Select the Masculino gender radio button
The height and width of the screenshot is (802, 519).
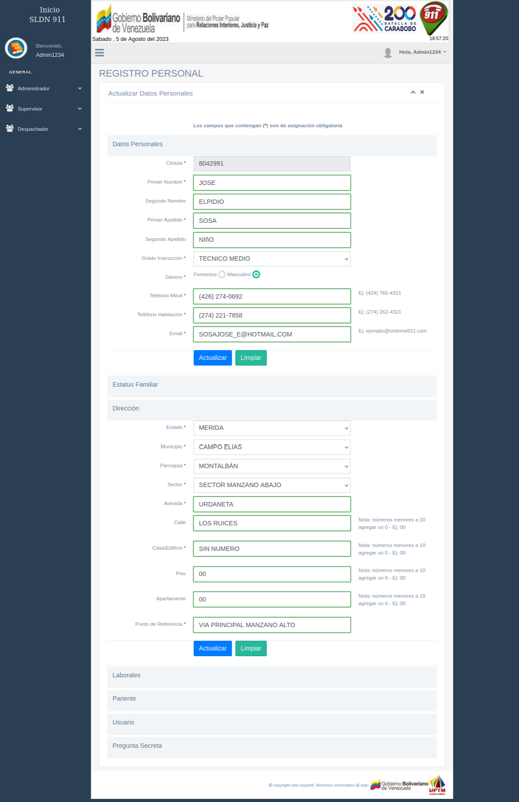point(256,274)
